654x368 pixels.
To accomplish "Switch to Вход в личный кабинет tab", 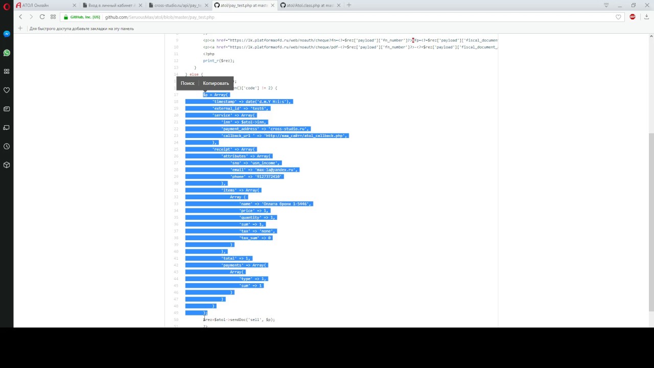I will [112, 5].
